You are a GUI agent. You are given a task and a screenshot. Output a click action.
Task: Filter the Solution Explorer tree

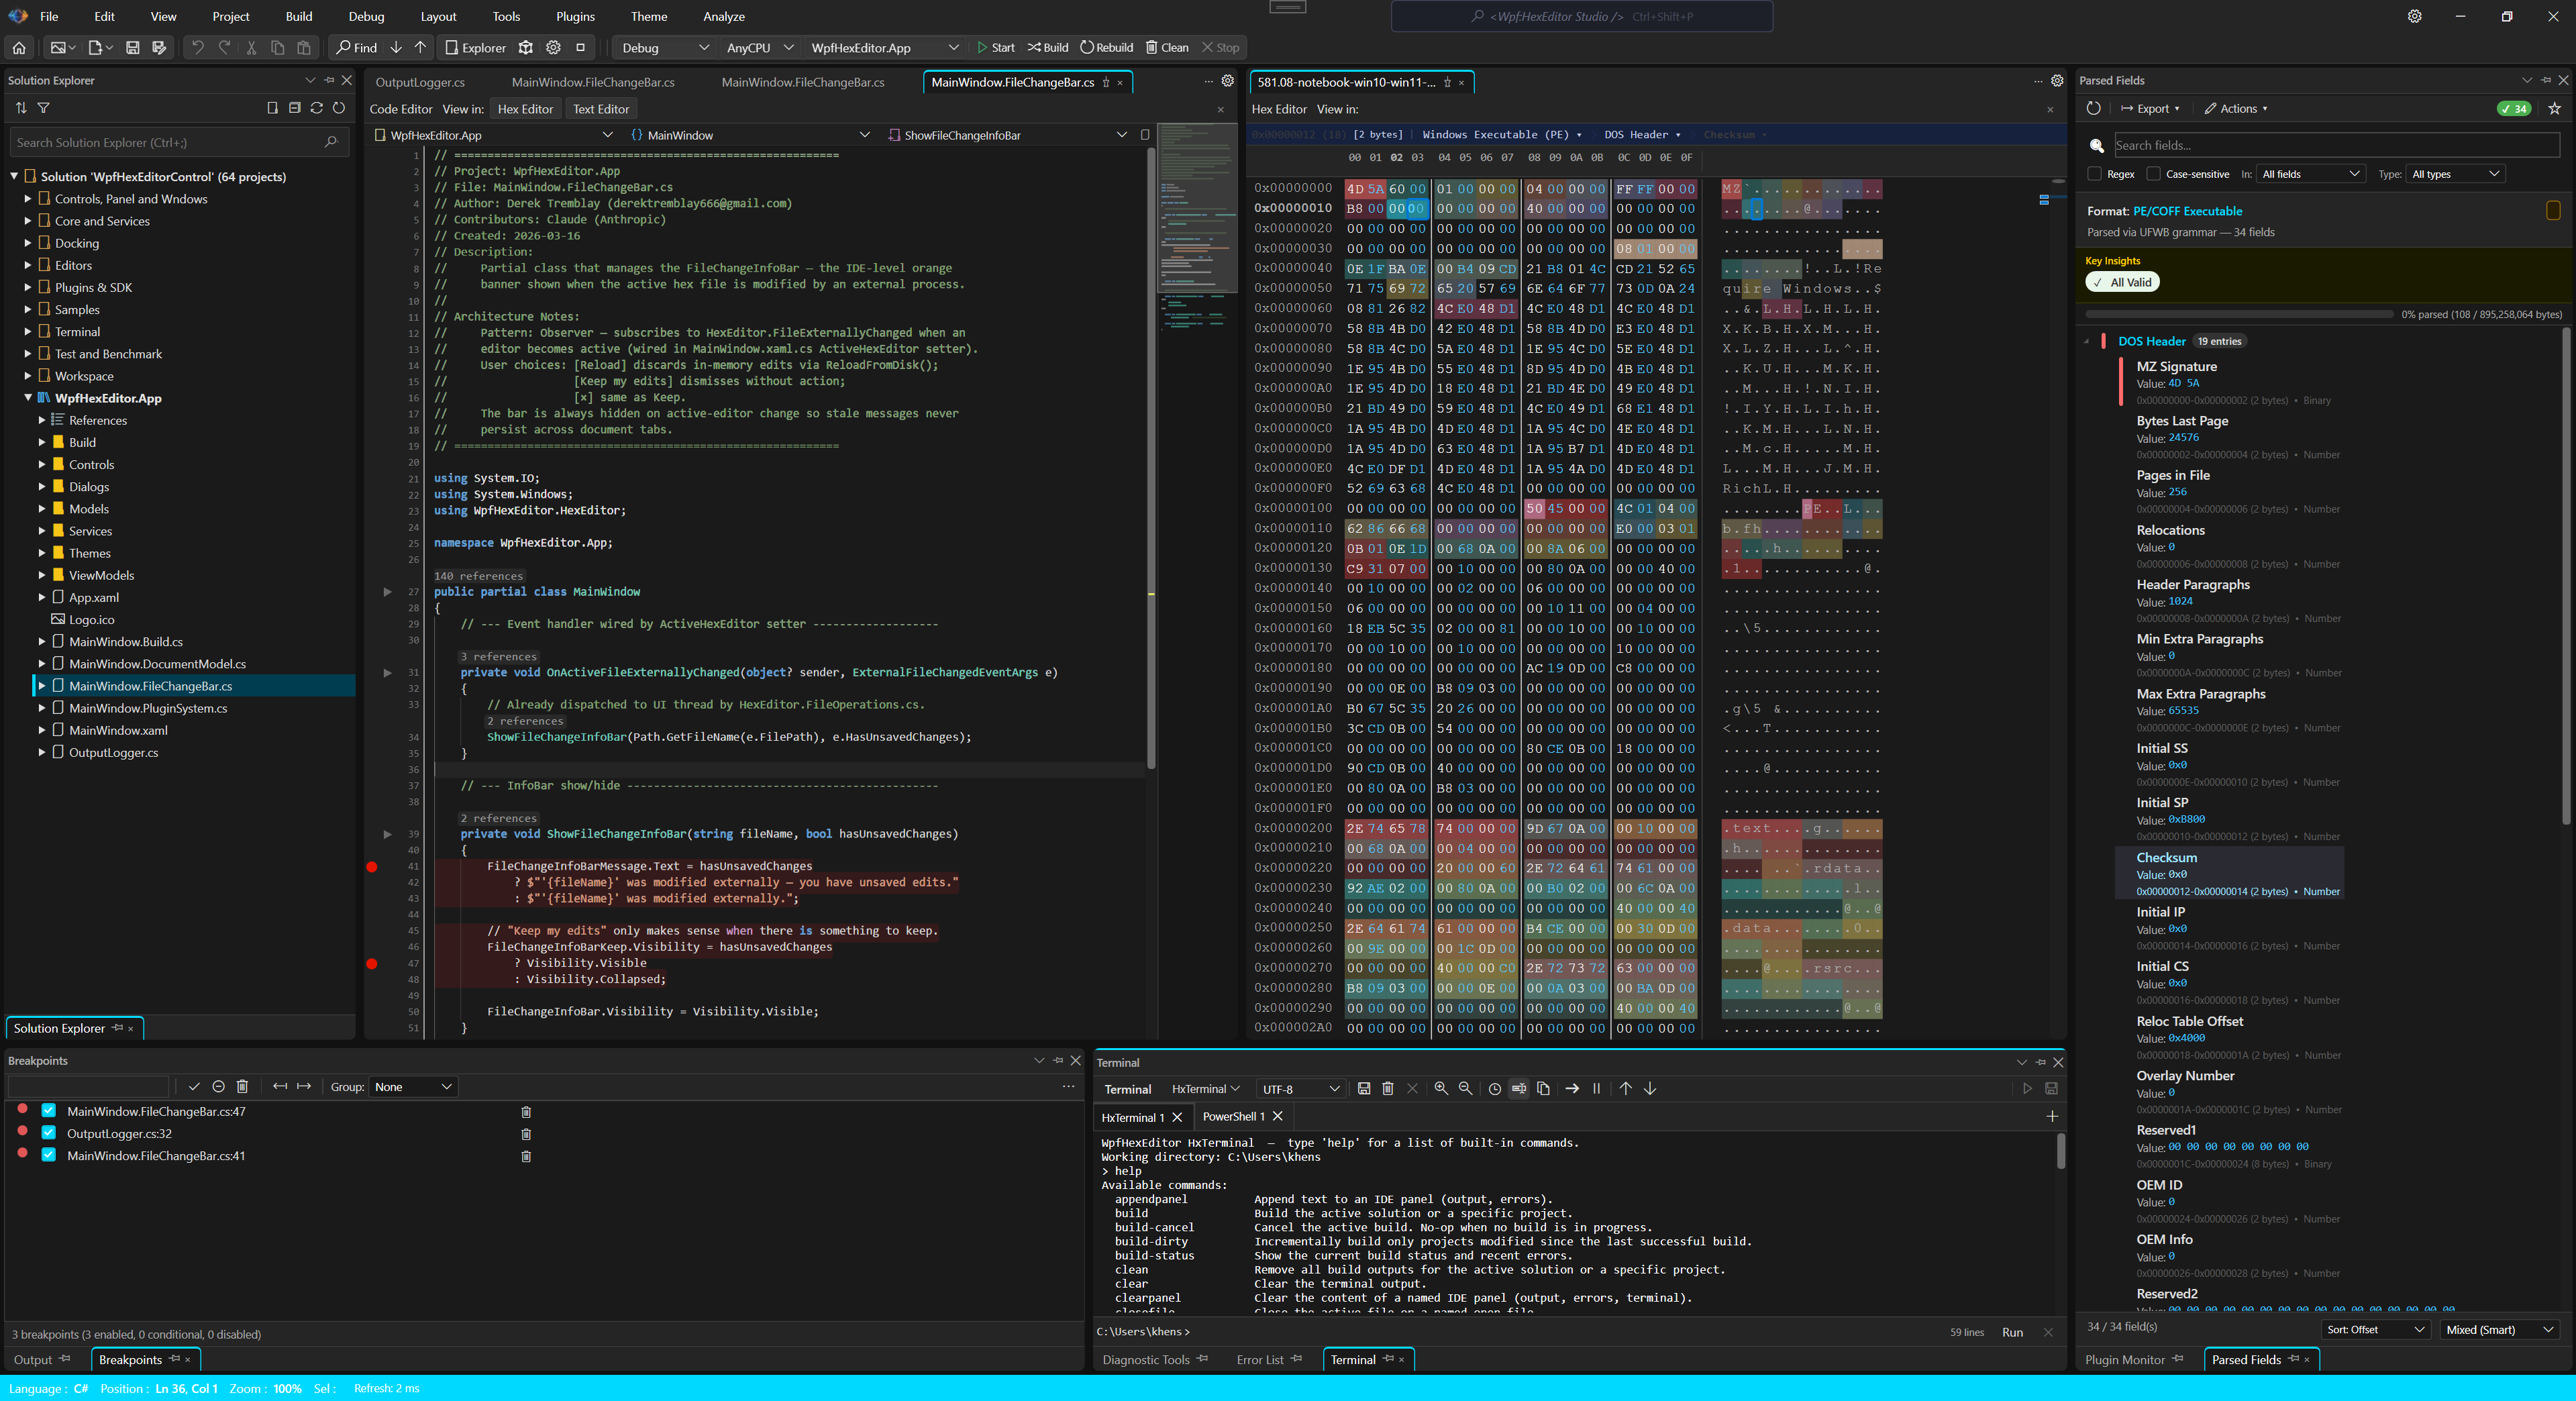pyautogui.click(x=43, y=108)
